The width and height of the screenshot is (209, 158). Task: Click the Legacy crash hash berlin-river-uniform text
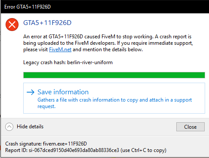pyautogui.click(x=68, y=62)
